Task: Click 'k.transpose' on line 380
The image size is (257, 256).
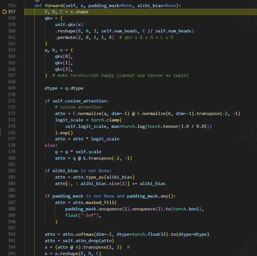Action: [97, 158]
